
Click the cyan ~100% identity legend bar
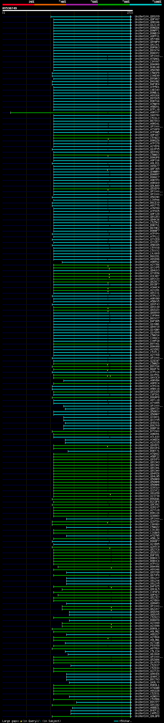pyautogui.click(x=146, y=5)
